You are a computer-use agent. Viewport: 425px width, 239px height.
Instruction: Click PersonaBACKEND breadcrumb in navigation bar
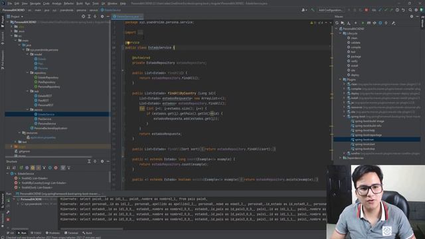[13, 10]
